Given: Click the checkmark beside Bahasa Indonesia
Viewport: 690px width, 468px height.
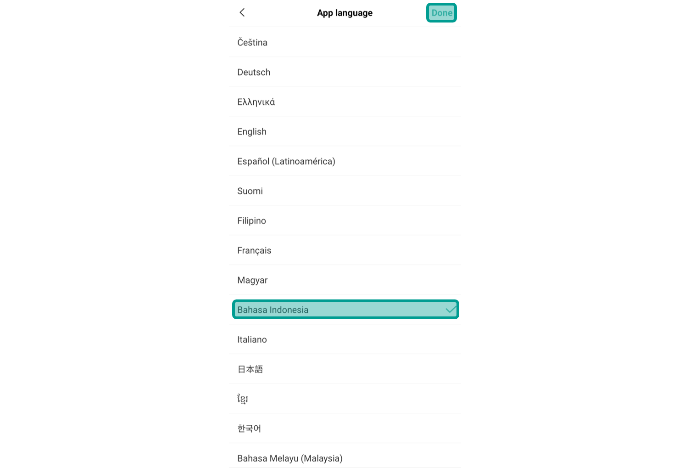Looking at the screenshot, I should 451,310.
